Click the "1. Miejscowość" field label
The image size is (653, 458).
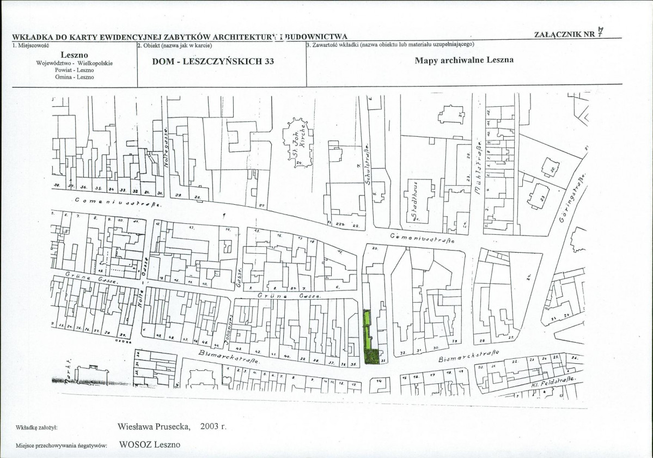click(x=31, y=45)
